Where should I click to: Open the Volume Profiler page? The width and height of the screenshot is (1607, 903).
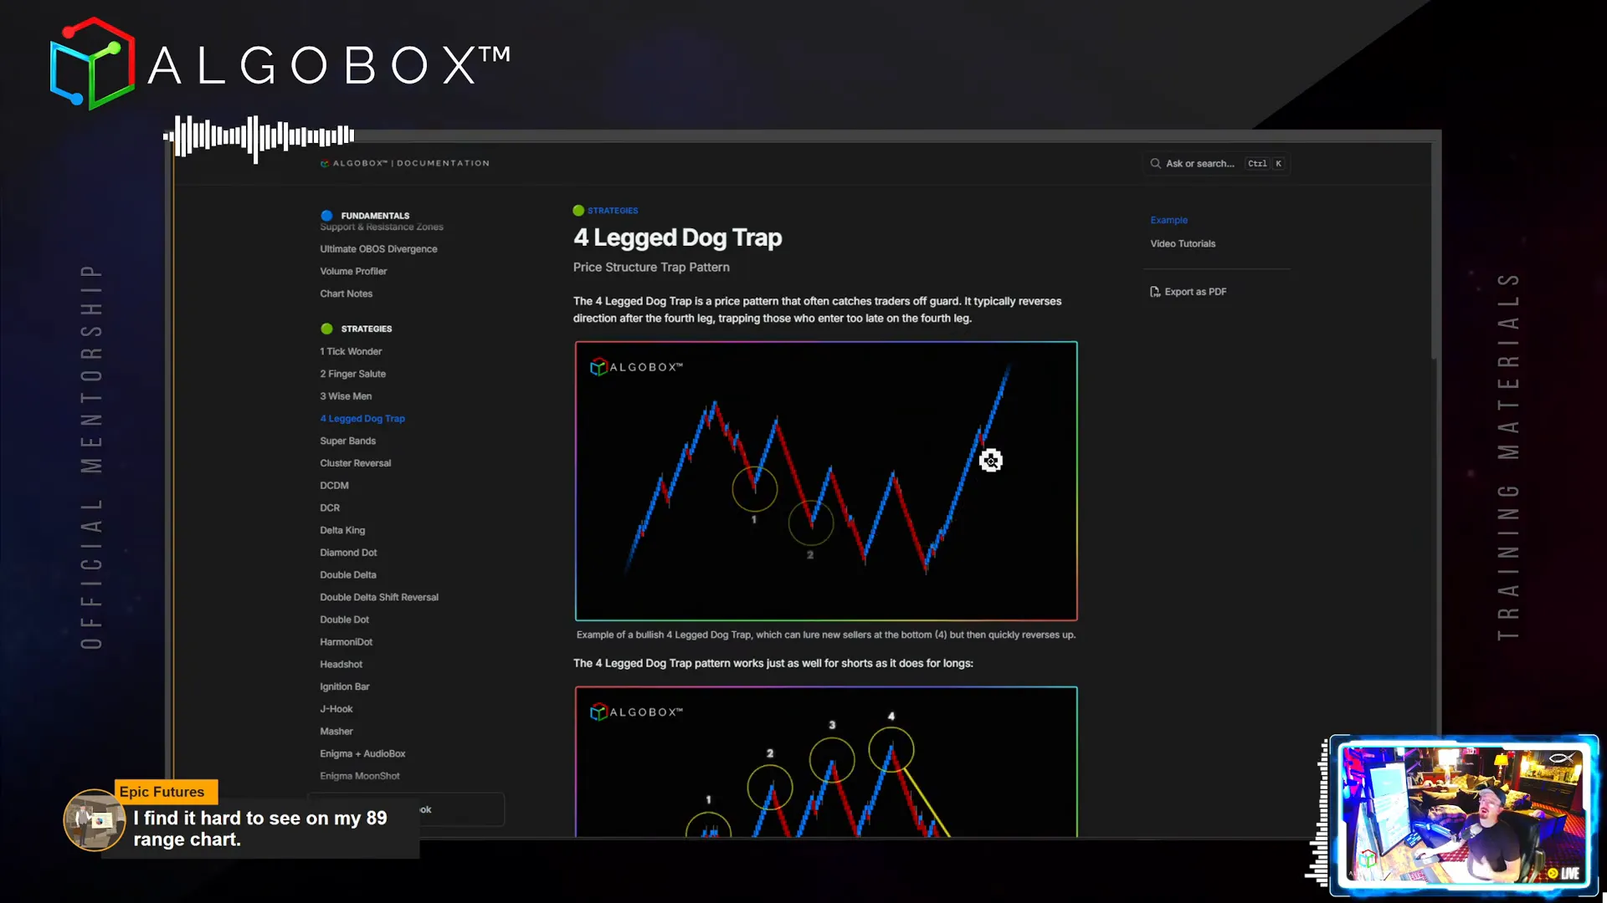click(353, 272)
